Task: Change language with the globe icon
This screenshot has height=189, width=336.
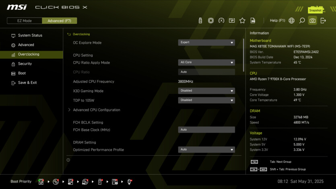Action: coord(291,21)
